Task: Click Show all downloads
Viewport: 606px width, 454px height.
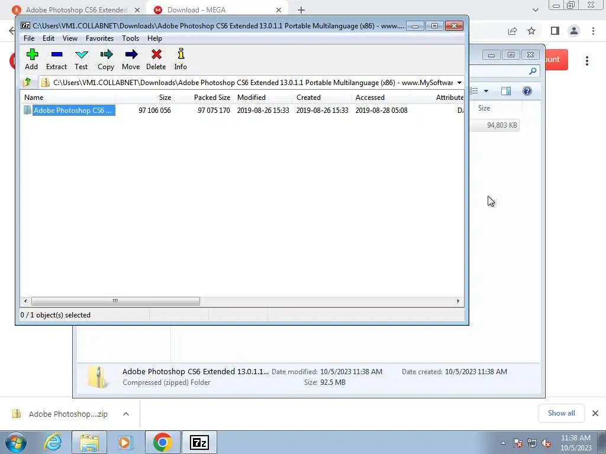Action: point(561,413)
